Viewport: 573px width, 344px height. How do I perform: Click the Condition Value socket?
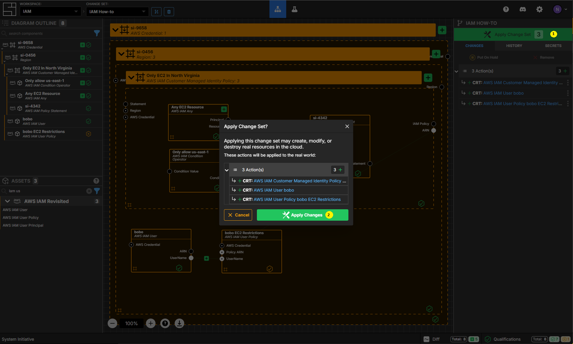pos(170,171)
